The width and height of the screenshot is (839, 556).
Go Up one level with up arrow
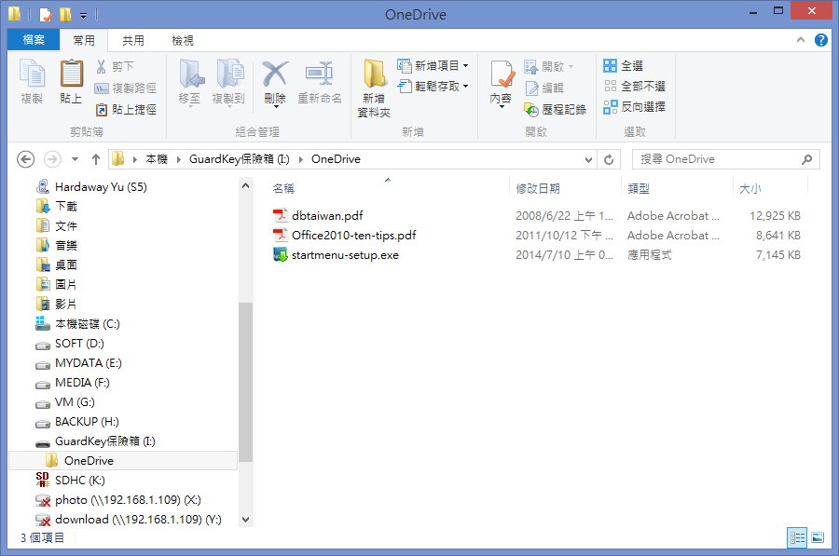point(96,159)
